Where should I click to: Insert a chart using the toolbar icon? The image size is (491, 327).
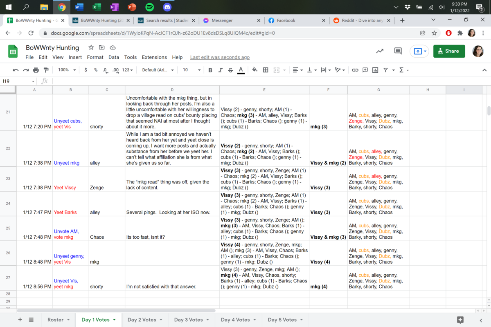click(375, 70)
